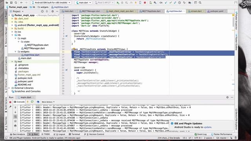251x141 pixels.
Task: Click the Search Everywhere magnifier icon
Action: pyautogui.click(x=200, y=3)
